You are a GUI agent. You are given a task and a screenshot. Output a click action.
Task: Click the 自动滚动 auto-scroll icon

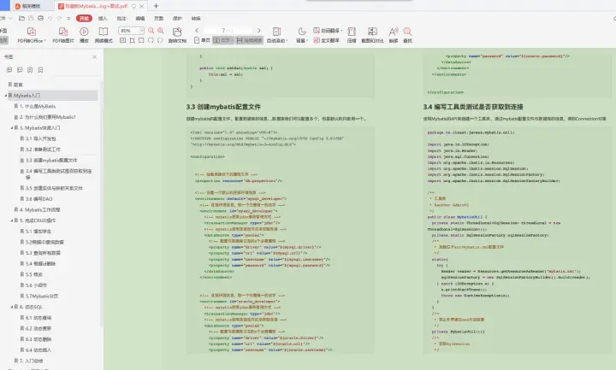[276, 32]
